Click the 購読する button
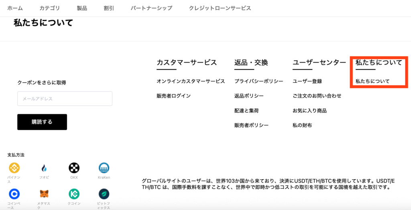The height and width of the screenshot is (210, 411). (x=42, y=122)
